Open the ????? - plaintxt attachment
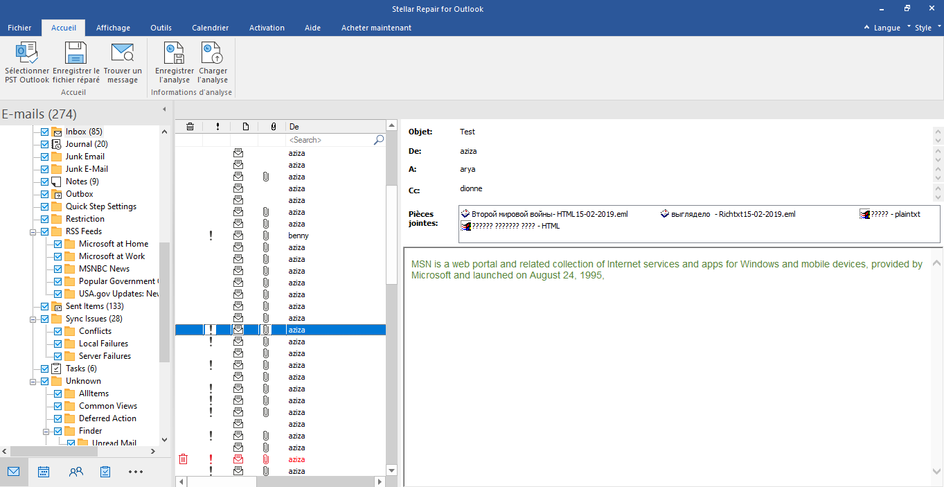944x487 pixels. pos(890,214)
